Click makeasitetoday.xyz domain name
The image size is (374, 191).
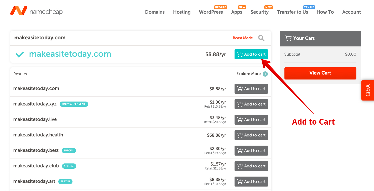[x=35, y=104]
